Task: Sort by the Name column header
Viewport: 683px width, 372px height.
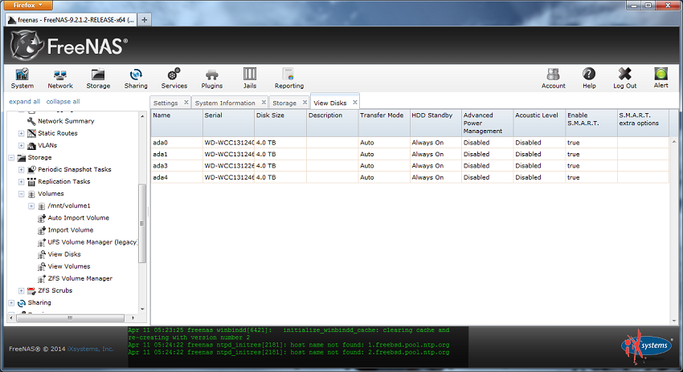Action: click(x=177, y=123)
